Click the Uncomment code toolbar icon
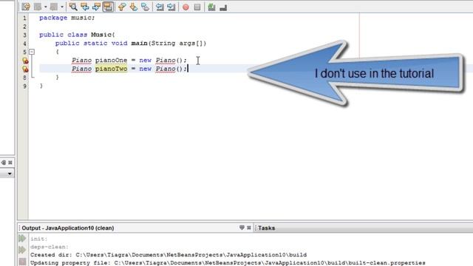 [x=223, y=7]
